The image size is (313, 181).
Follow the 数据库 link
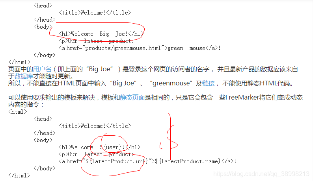(24, 76)
